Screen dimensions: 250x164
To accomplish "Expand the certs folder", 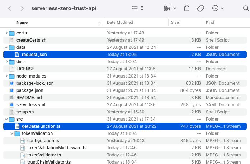I will click(x=6, y=33).
